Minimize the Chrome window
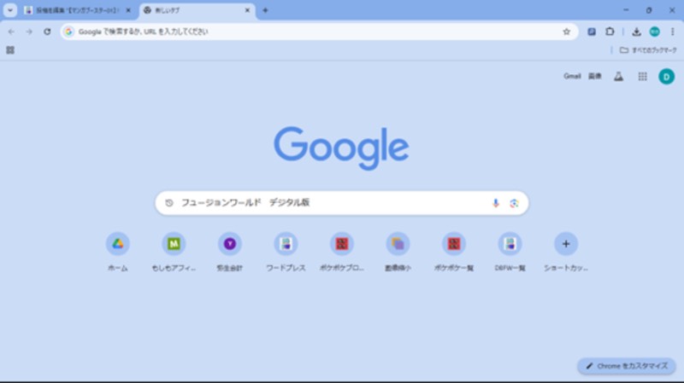Screen dimensions: 684x383 626,10
